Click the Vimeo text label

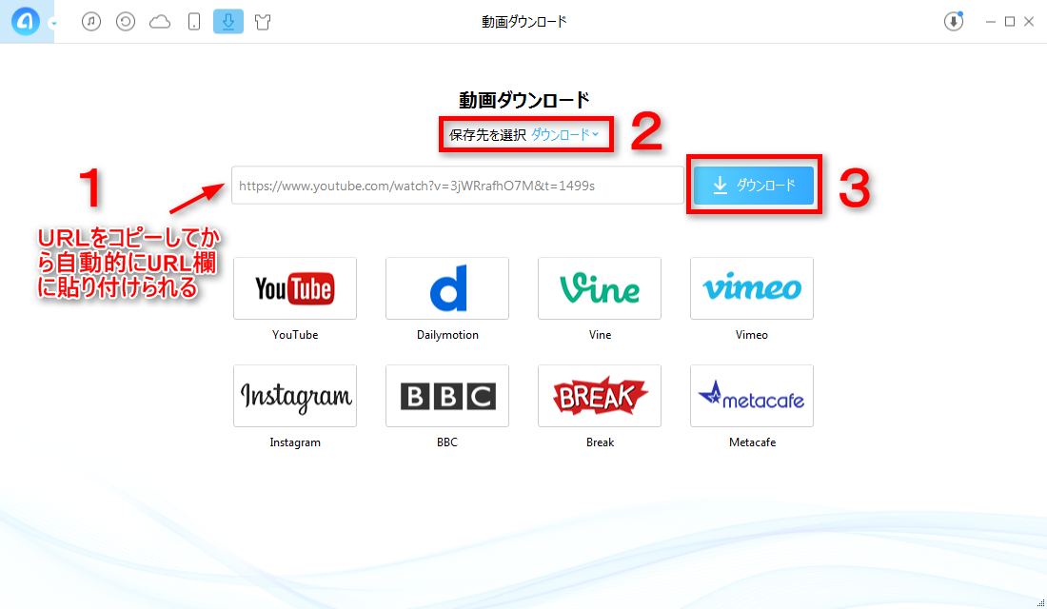pyautogui.click(x=752, y=335)
